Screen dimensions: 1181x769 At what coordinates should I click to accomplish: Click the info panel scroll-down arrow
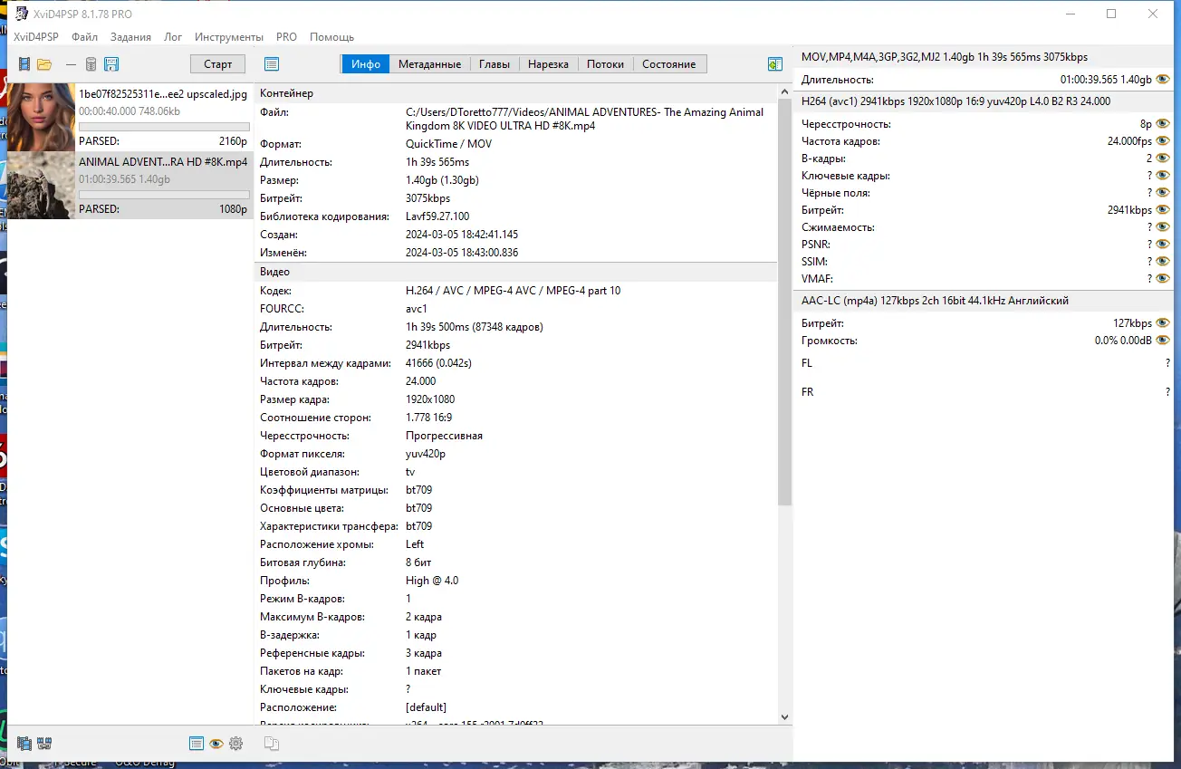click(x=784, y=717)
